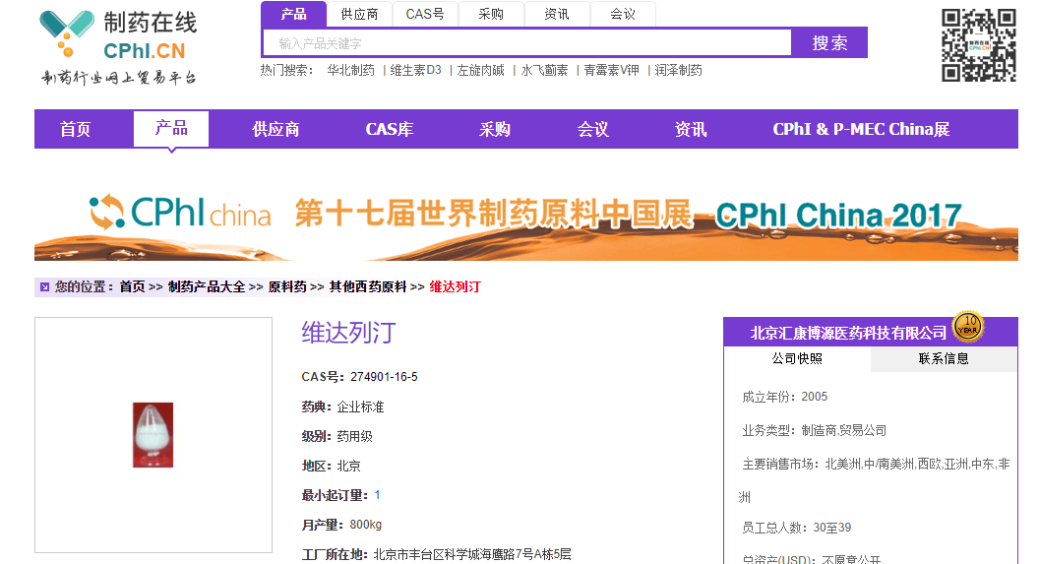The height and width of the screenshot is (564, 1039).
Task: Open hot search 华北制药
Action: [350, 70]
